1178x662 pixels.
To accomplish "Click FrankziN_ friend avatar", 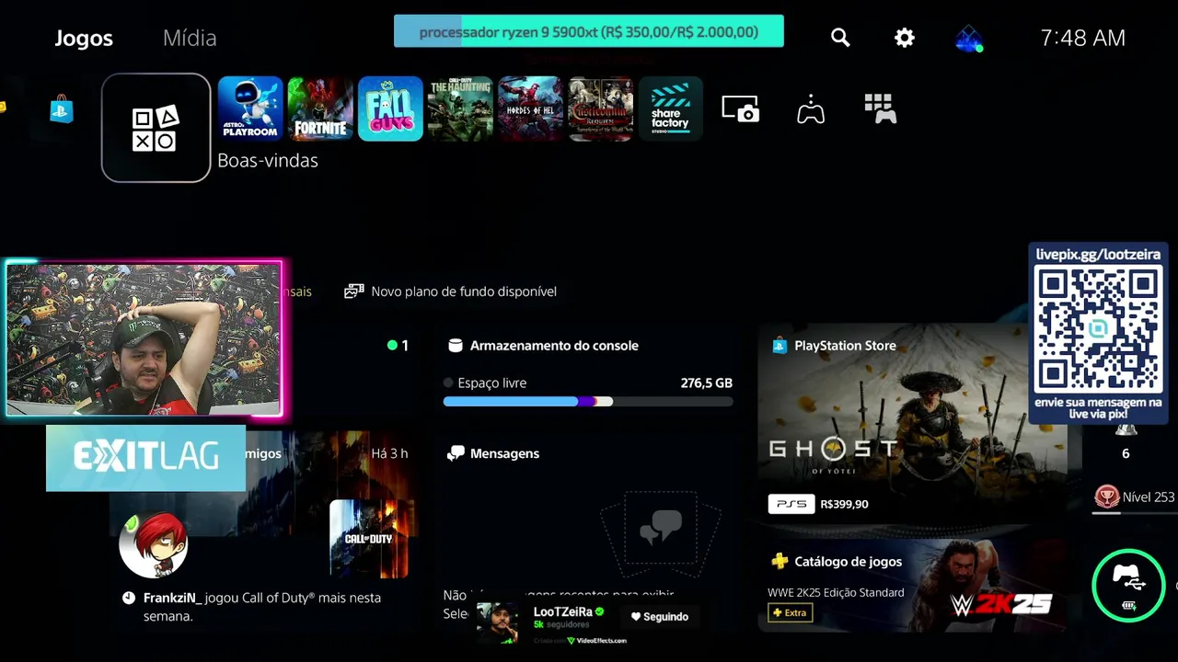I will coord(154,544).
